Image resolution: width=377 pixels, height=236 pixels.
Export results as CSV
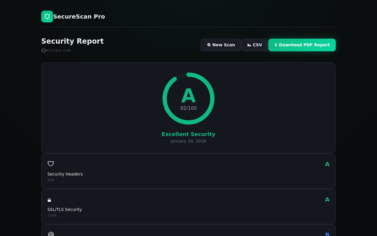click(255, 45)
